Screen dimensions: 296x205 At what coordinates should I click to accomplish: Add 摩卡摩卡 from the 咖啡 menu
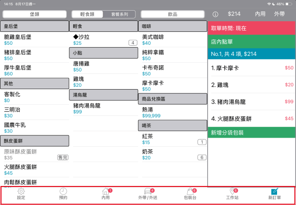pos(173,85)
